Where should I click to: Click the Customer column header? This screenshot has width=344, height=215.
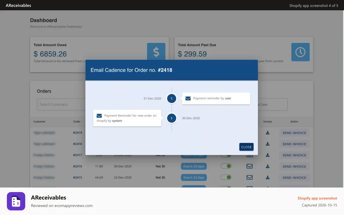(x=39, y=122)
